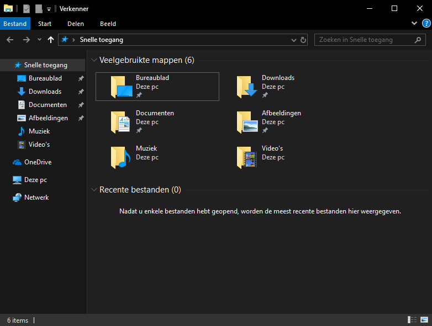Viewport: 432px width, 326px height.
Task: Switch to details view in status bar
Action: [412, 320]
